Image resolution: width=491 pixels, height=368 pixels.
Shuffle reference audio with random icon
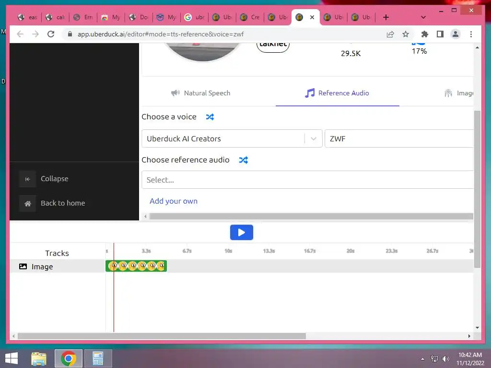coord(243,160)
